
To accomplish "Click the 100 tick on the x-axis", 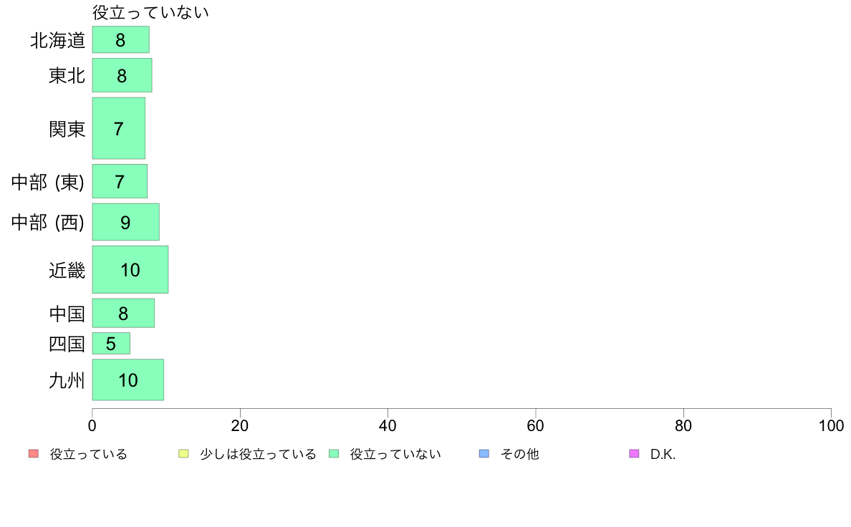I will click(x=831, y=425).
